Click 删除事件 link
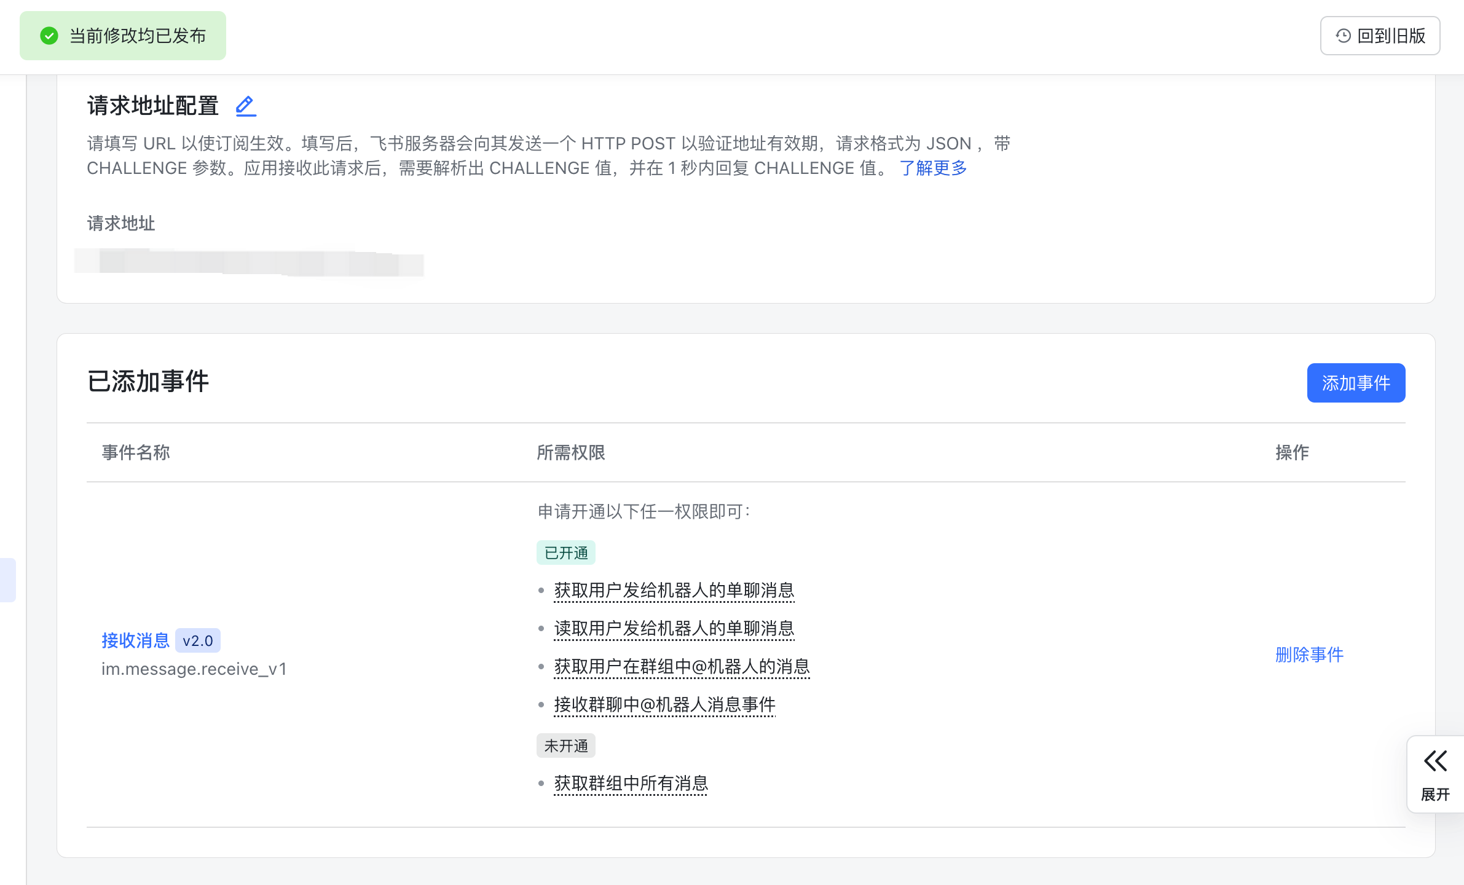 click(1309, 655)
